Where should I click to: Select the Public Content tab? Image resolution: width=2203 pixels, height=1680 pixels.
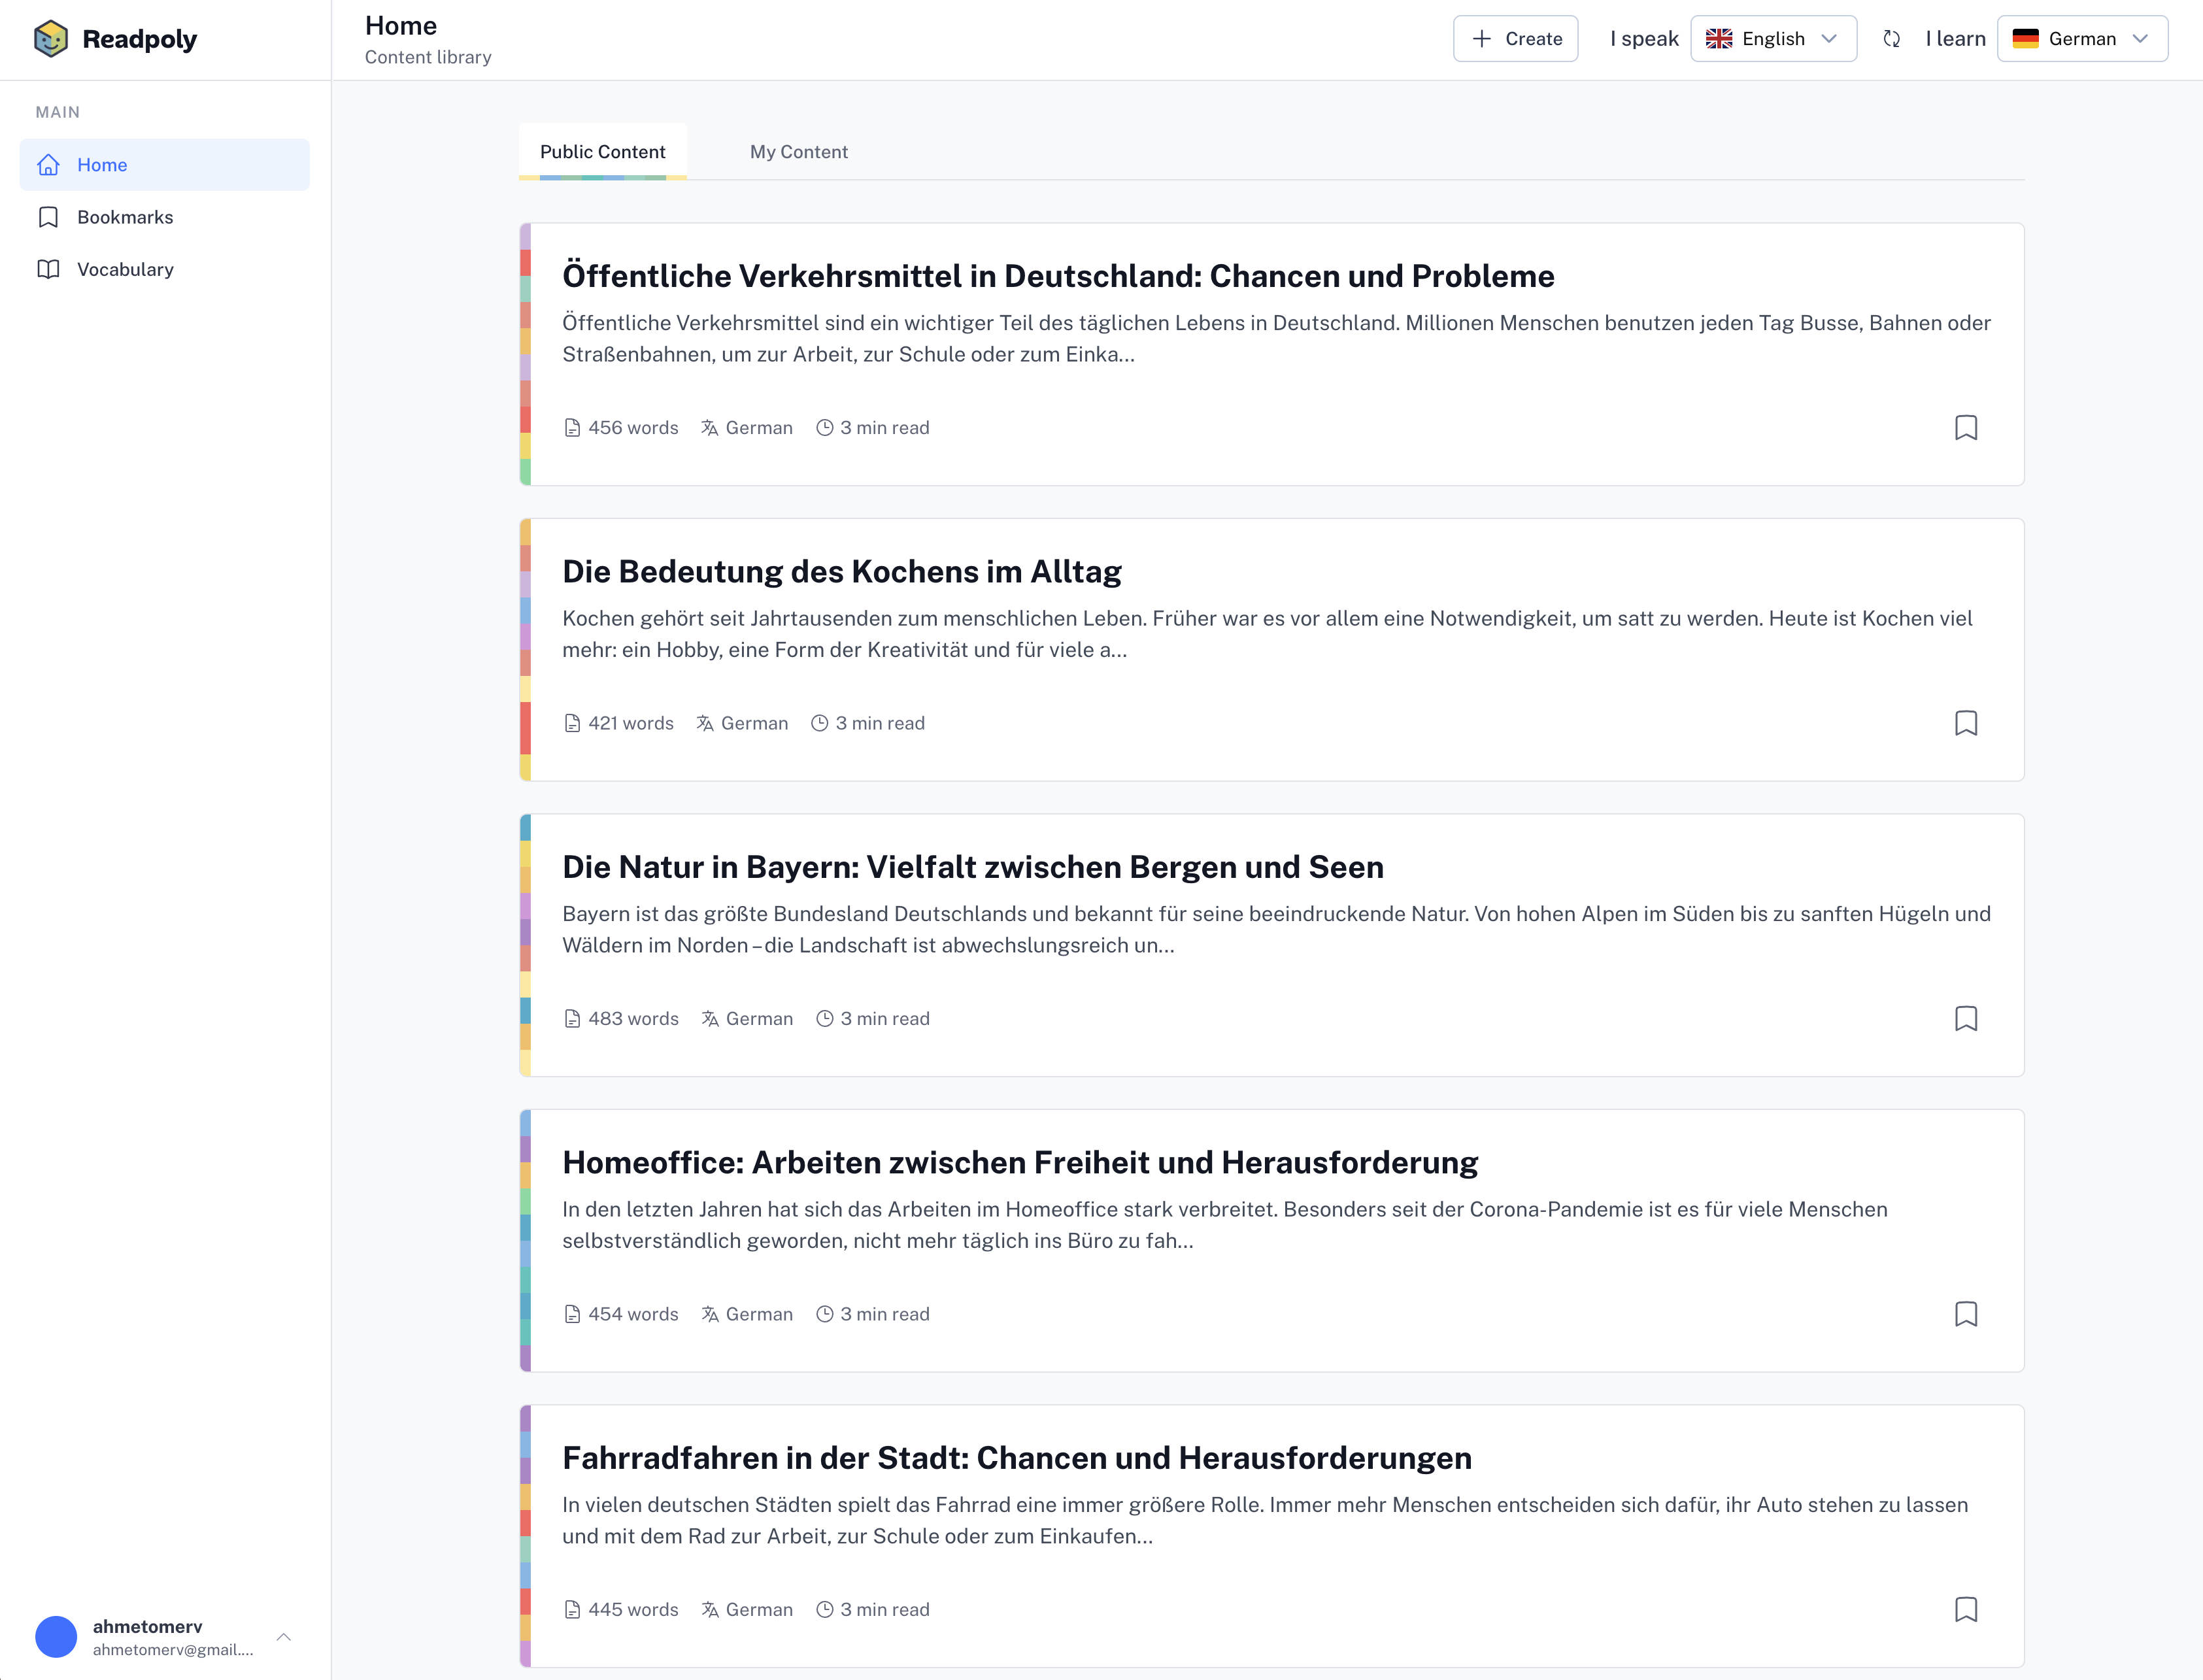point(602,152)
